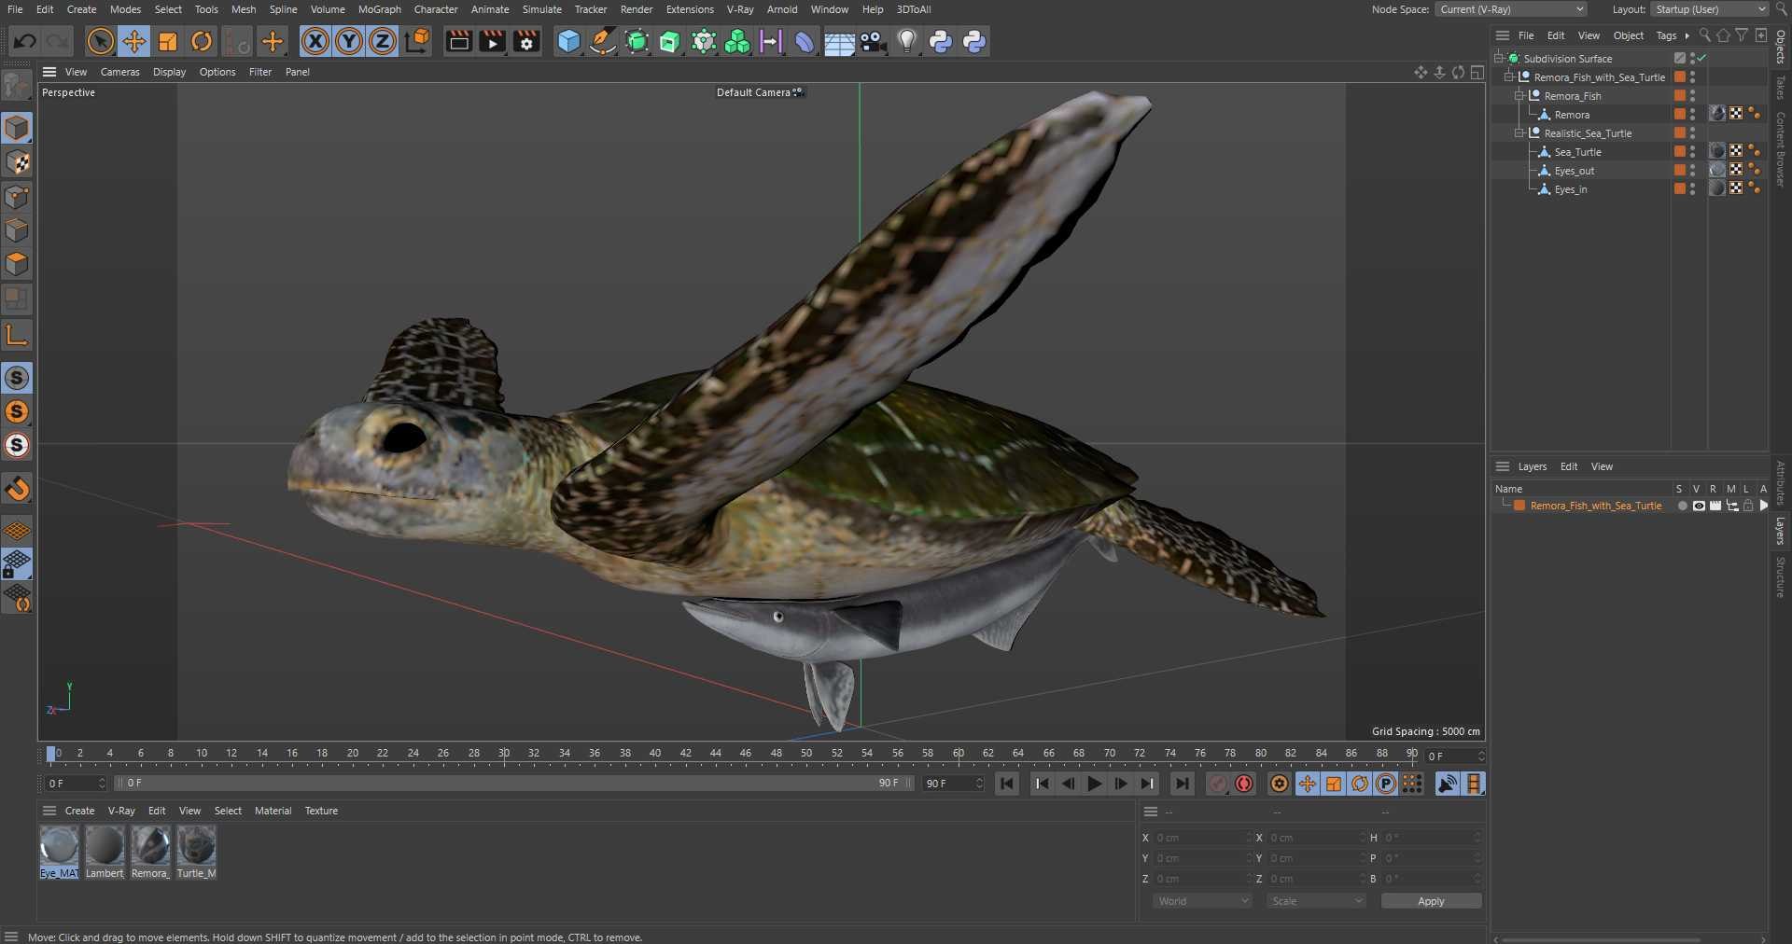
Task: Toggle X axis lock
Action: click(x=315, y=41)
